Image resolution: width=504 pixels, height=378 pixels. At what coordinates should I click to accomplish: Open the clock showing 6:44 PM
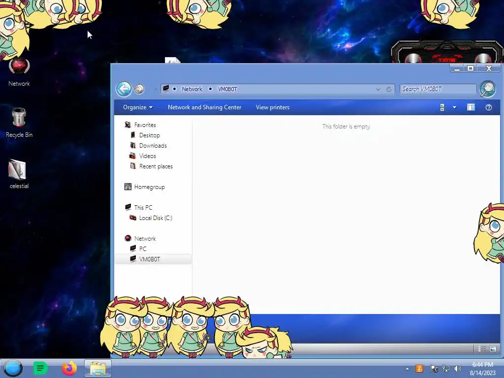pos(482,369)
